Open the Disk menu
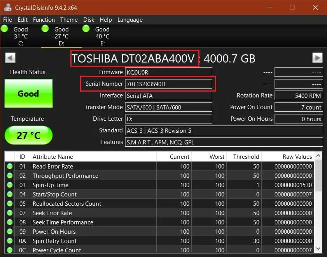Image resolution: width=327 pixels, height=257 pixels. (89, 20)
